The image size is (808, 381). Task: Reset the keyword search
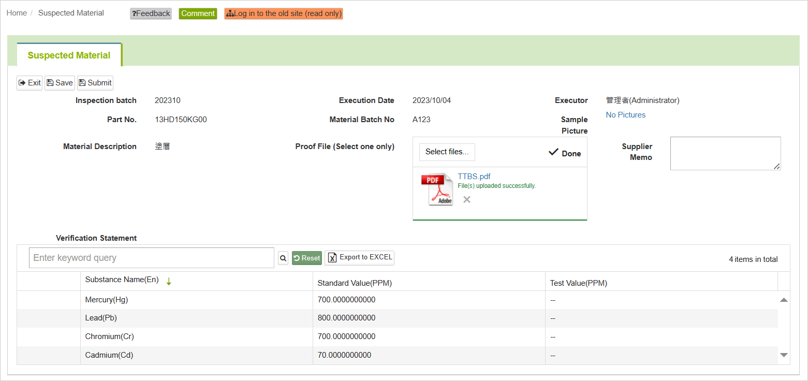point(307,258)
